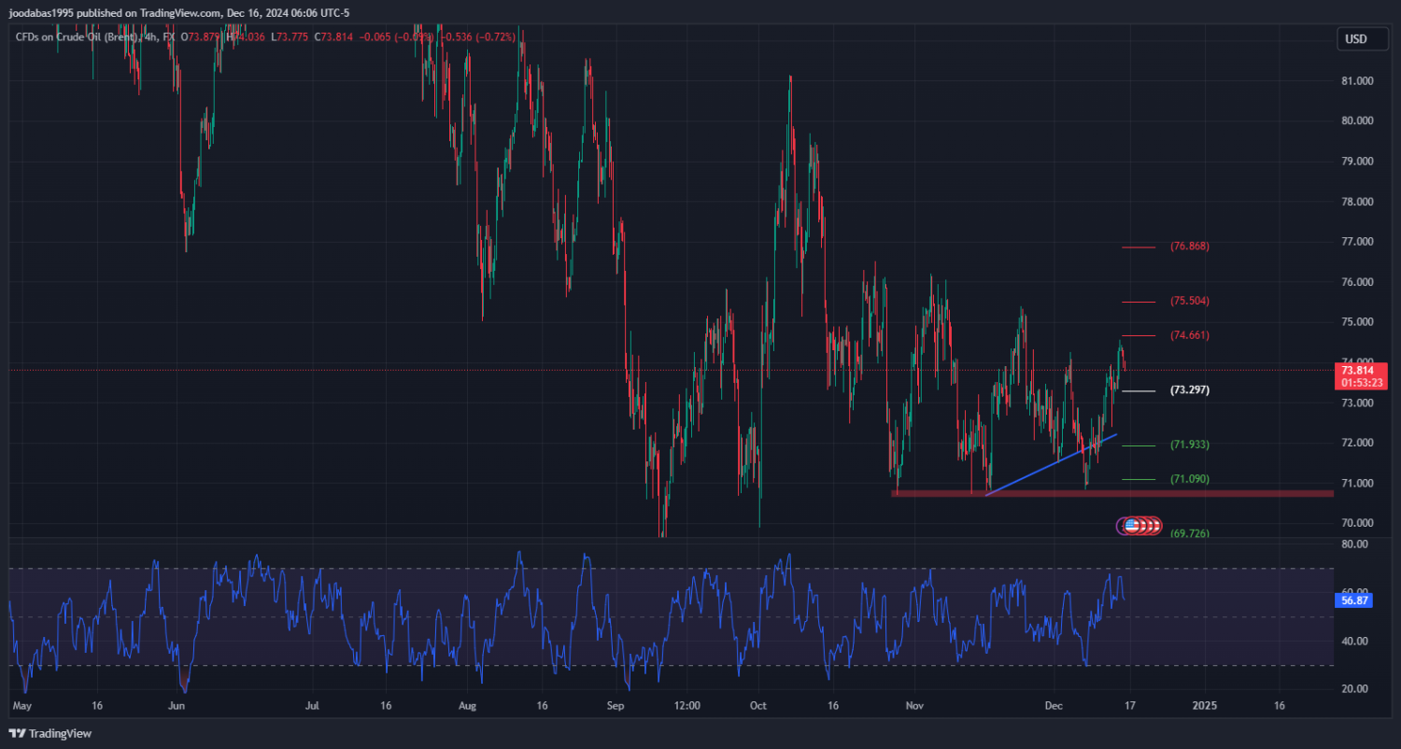Click Aug on the time axis

(468, 706)
